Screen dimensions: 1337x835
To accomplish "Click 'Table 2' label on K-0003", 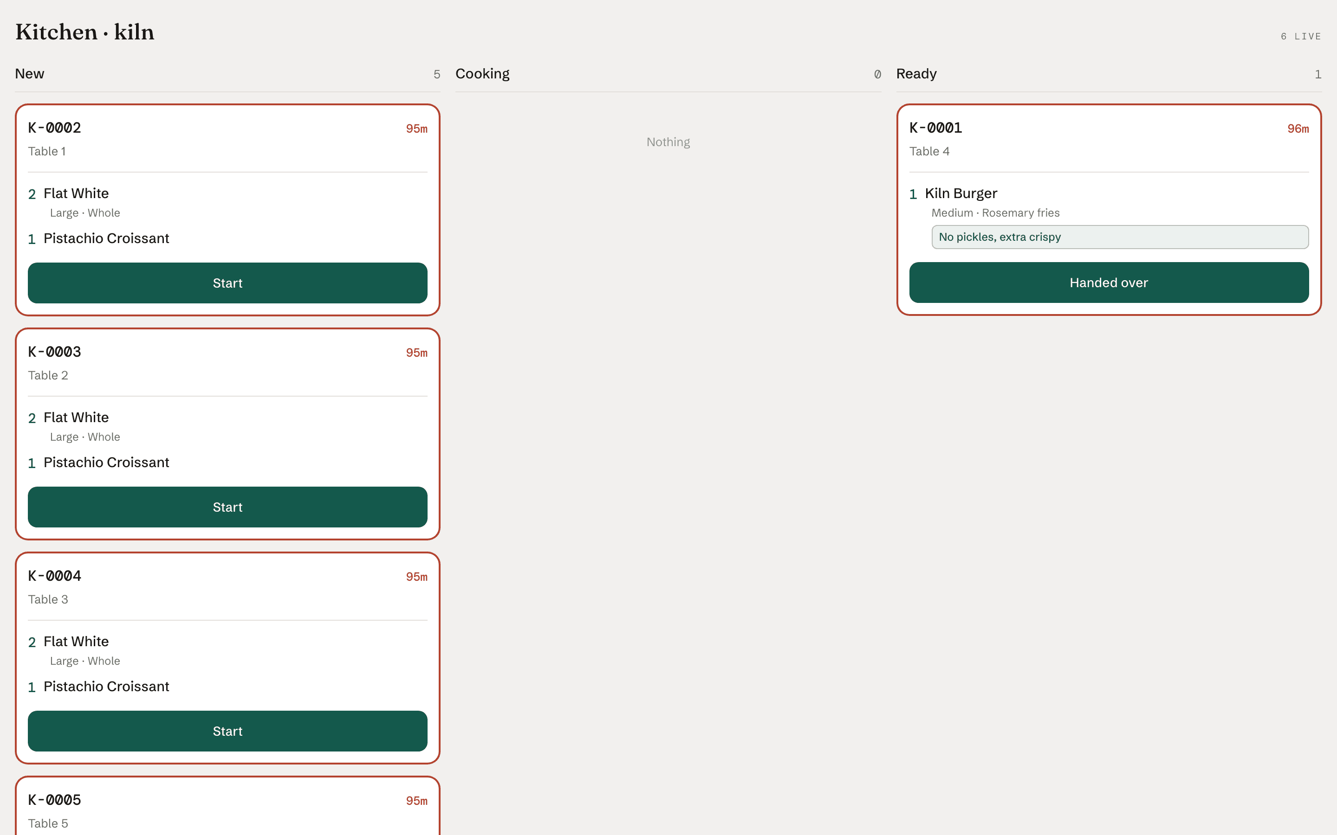I will [x=48, y=376].
